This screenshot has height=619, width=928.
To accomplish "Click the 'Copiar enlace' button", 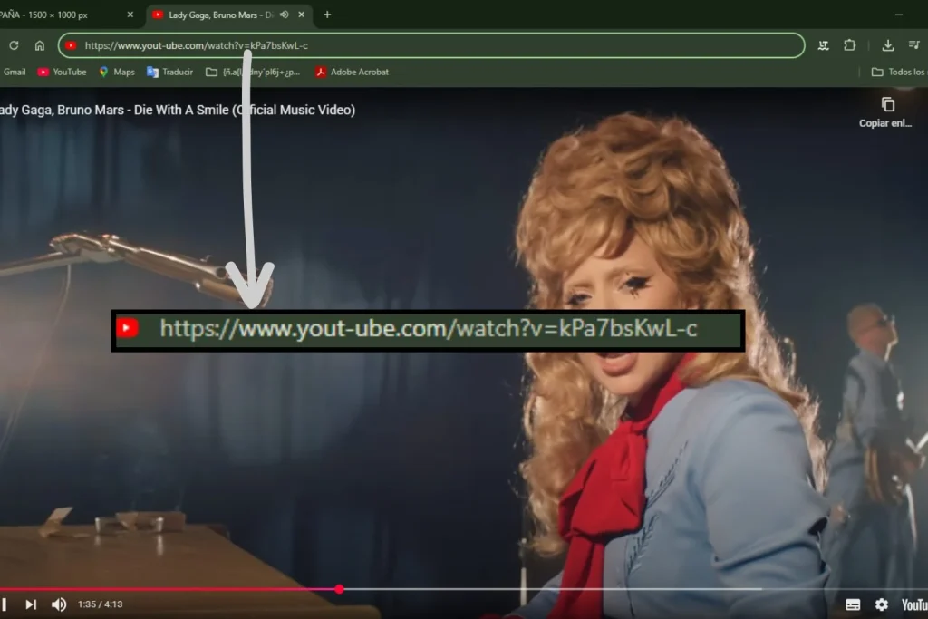I will tap(885, 111).
